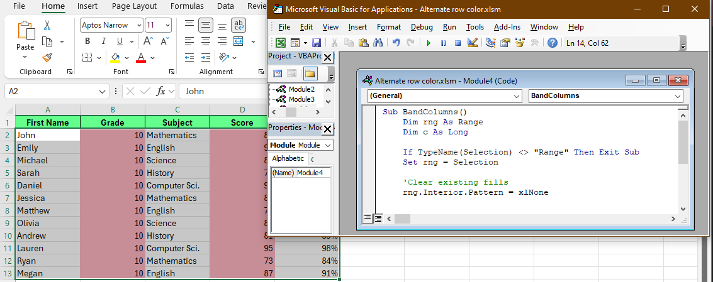The height and width of the screenshot is (282, 713).
Task: Click the Insert UserForm icon in VBA toolbar
Action: point(295,43)
